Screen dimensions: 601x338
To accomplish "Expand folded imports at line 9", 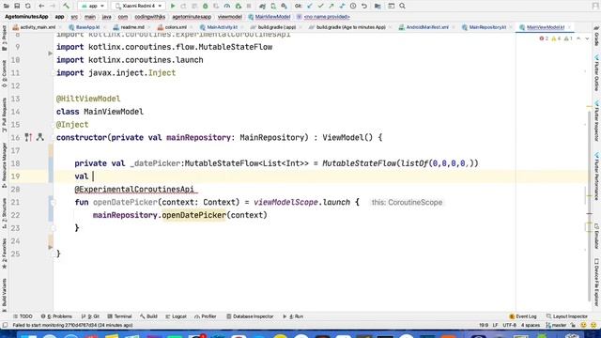I will point(50,54).
